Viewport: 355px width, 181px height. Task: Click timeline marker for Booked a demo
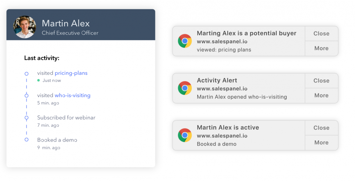pyautogui.click(x=26, y=140)
